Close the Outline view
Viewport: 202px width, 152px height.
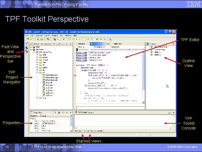(174, 44)
